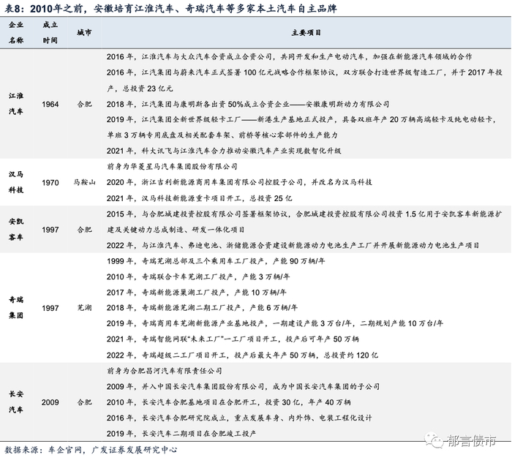The width and height of the screenshot is (512, 463).
Task: Select the founding year 1970 cell
Action: point(50,183)
